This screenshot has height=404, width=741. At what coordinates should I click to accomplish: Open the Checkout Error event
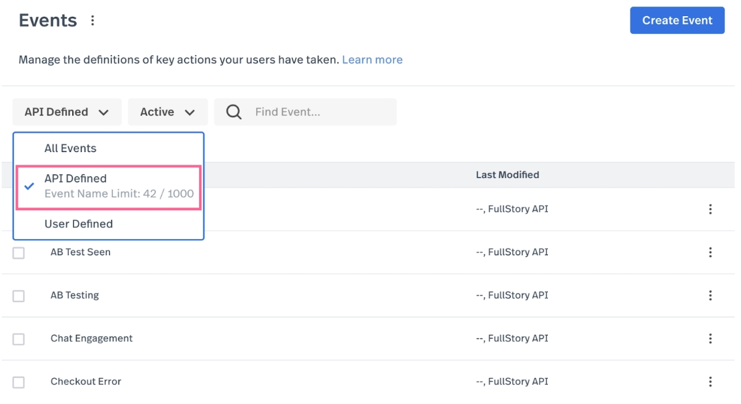click(86, 382)
